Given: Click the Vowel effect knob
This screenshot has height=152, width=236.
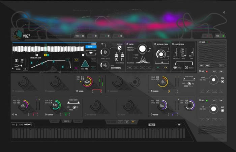Looking at the screenshot, I should coord(87,81).
